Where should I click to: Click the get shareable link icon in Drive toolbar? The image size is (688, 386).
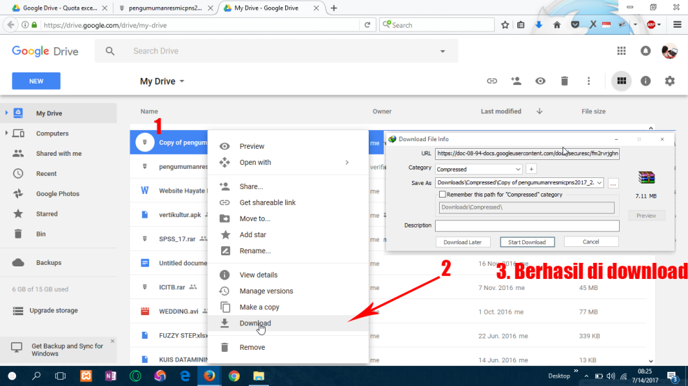point(492,81)
